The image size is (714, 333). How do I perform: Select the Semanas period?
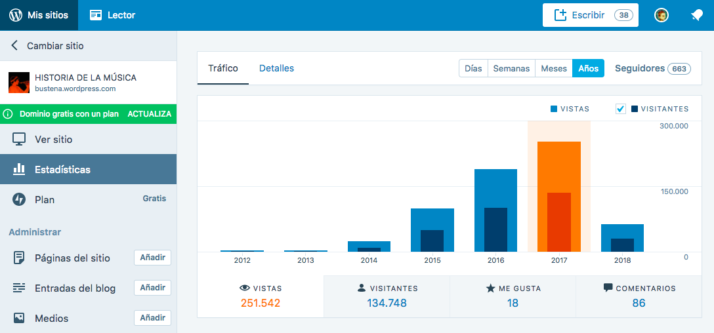pos(511,68)
